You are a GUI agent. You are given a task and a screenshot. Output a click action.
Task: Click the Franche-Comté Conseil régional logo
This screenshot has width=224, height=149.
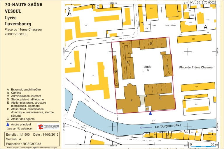(x=48, y=127)
